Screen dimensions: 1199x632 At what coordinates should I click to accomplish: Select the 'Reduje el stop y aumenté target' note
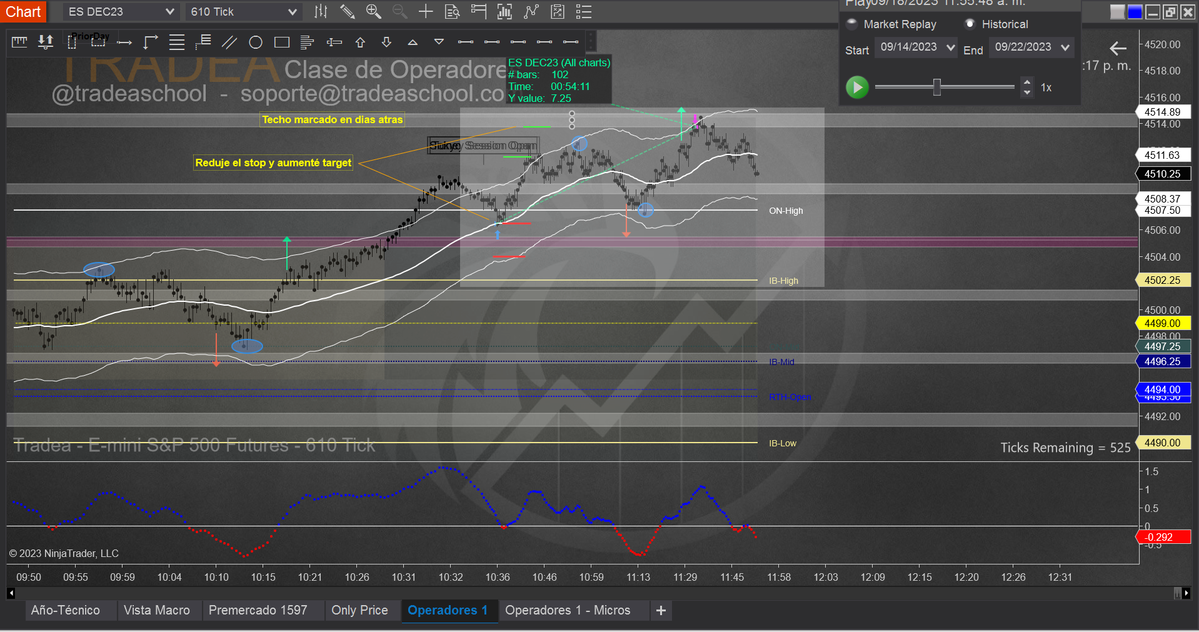coord(273,163)
